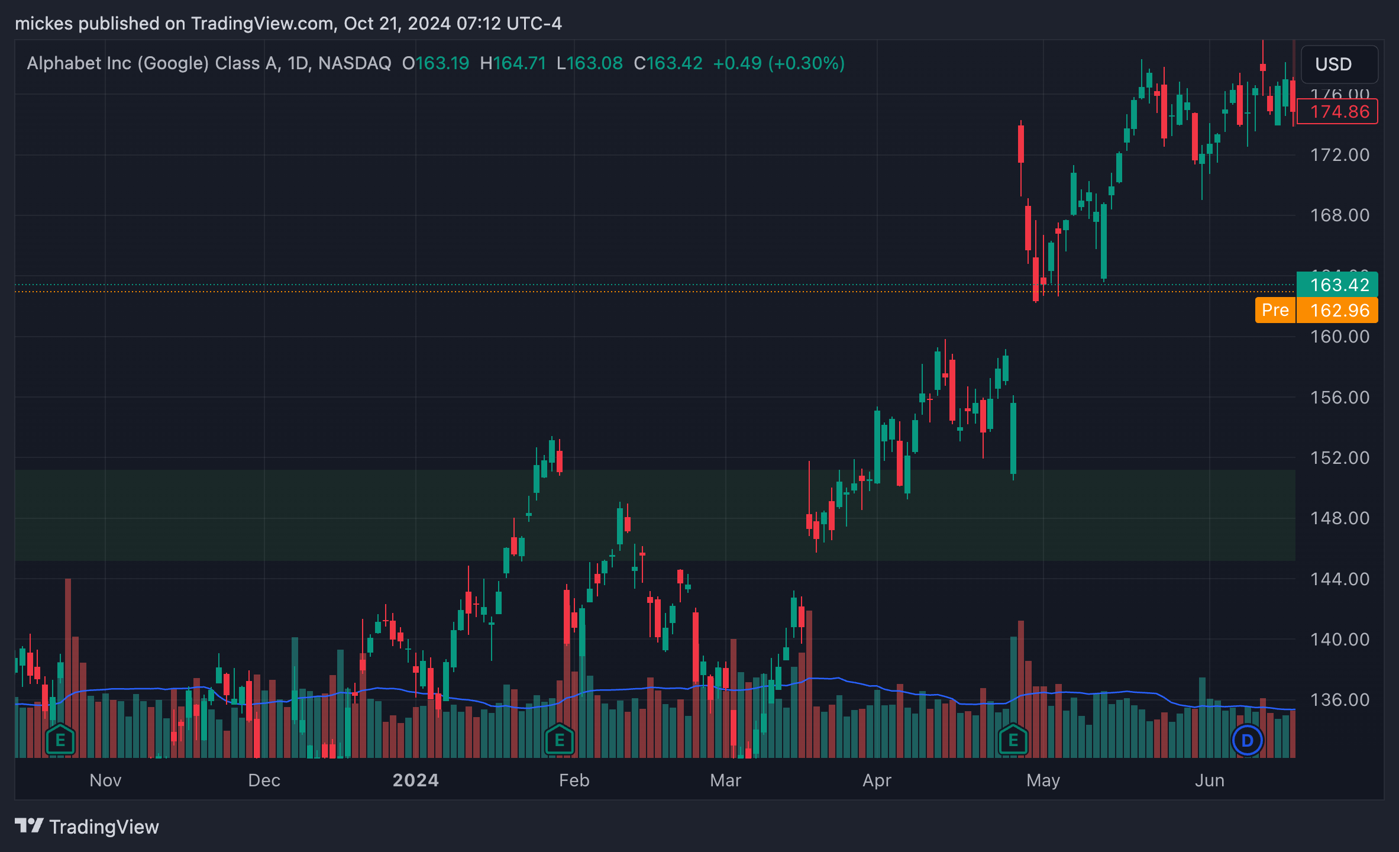
Task: Click the earnings marker near November
Action: pyautogui.click(x=60, y=740)
